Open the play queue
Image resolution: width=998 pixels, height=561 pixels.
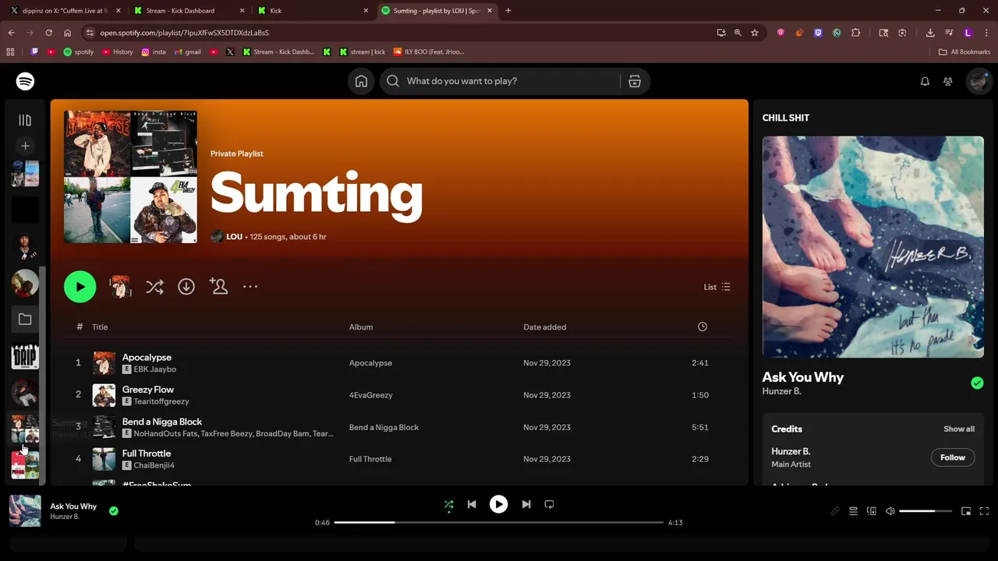[x=853, y=511]
